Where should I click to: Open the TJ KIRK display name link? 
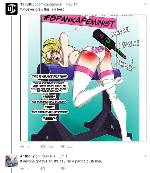coord(27,4)
